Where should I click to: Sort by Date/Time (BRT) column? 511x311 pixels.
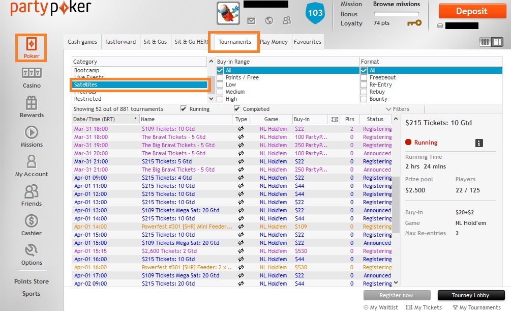click(x=106, y=120)
